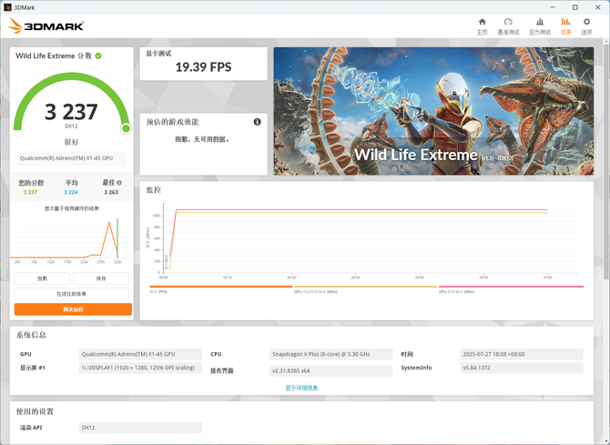
Task: Click the pink GPU clock legend bar
Action: click(511, 287)
